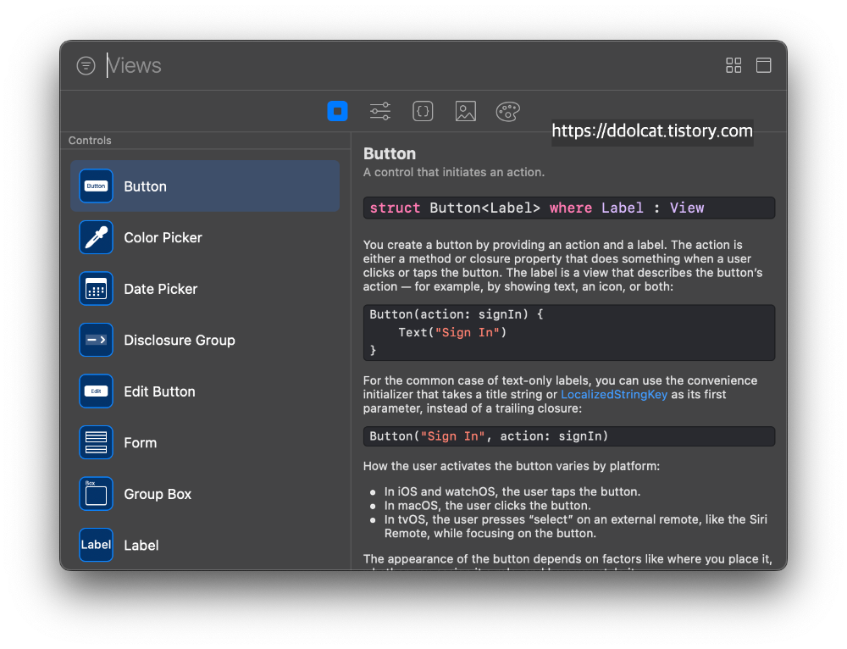Image resolution: width=847 pixels, height=649 pixels.
Task: Select the Views library tab icon
Action: click(x=337, y=111)
